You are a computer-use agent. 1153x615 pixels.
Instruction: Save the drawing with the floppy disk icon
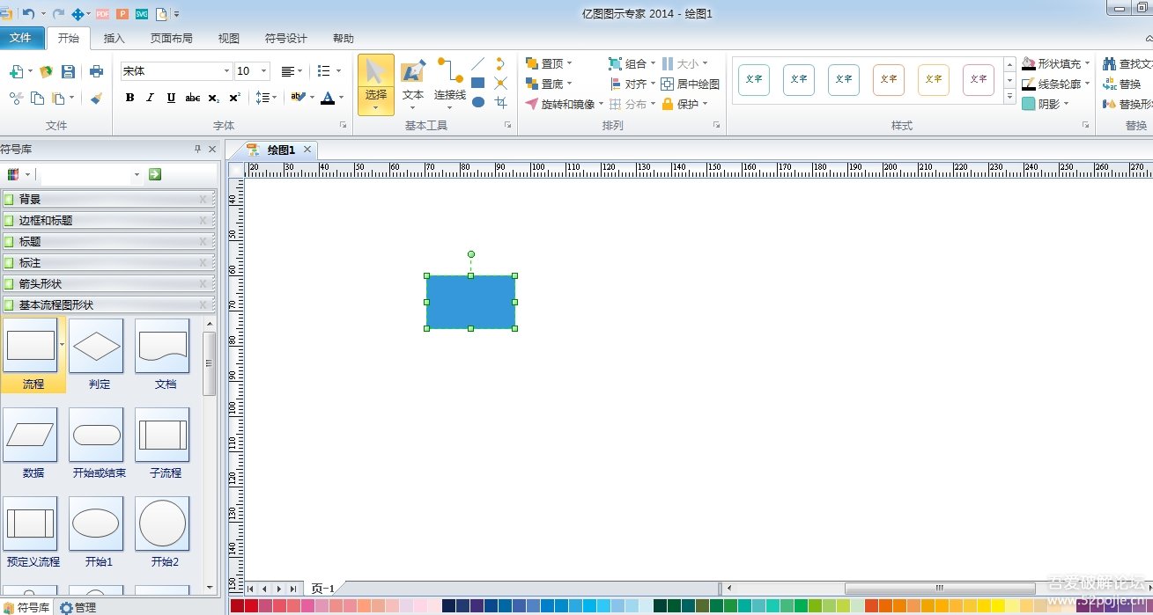point(68,72)
